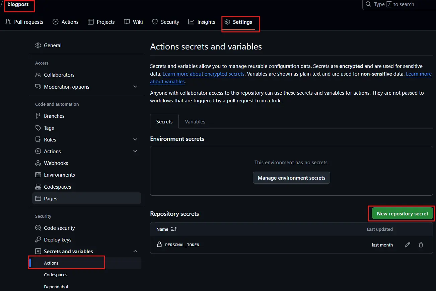Open the Wiki repository tab

(x=133, y=22)
